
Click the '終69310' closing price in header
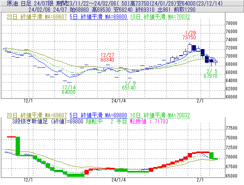[145, 10]
